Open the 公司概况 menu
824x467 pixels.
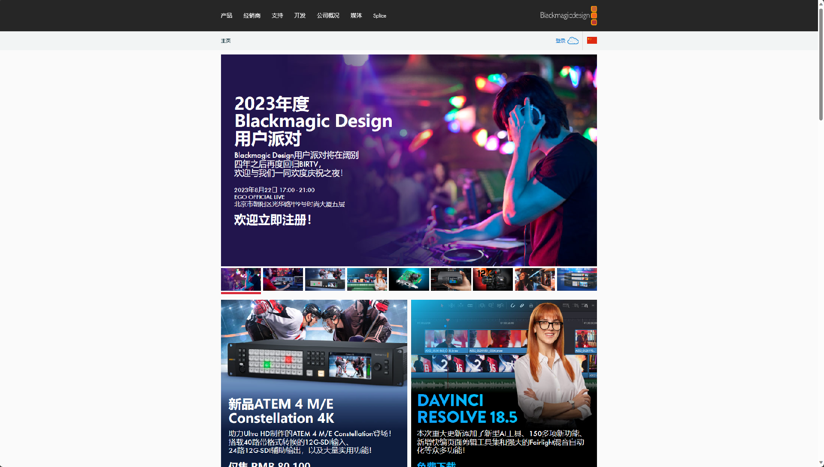coord(328,15)
